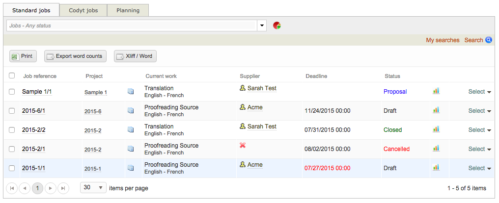
Task: Check the box for job 2015-6/1
Action: pos(12,111)
